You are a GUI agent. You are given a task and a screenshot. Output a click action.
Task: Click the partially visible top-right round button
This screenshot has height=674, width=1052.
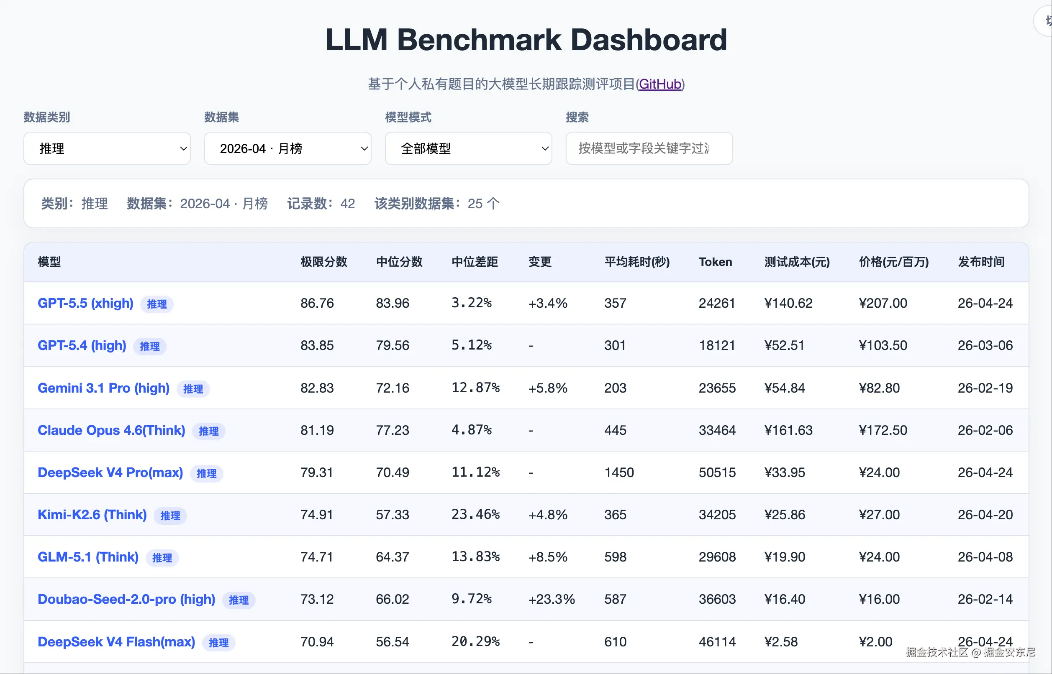point(1044,21)
